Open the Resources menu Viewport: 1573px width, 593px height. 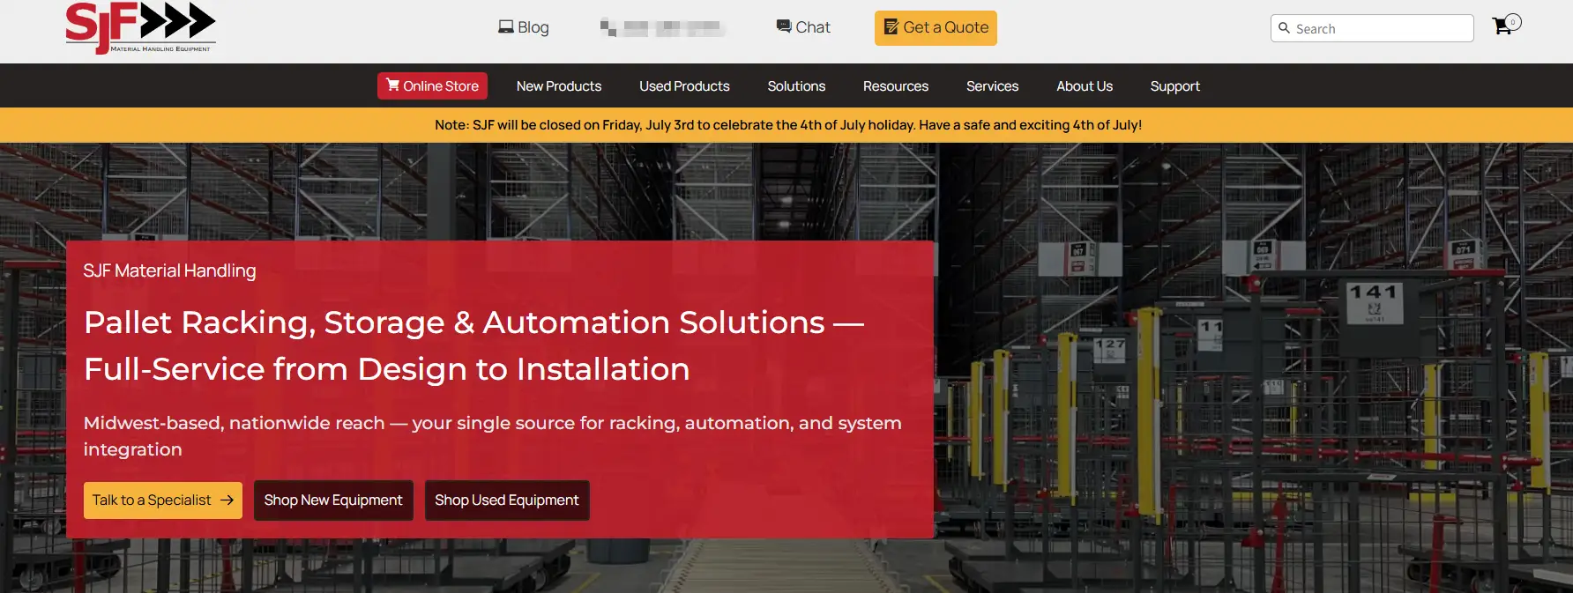point(896,85)
